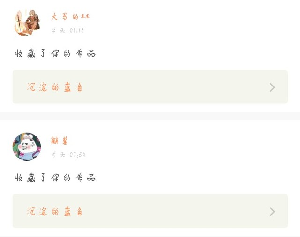This screenshot has height=237, width=300.
Task: Visit the profile of username 大写的**
Action: click(70, 17)
